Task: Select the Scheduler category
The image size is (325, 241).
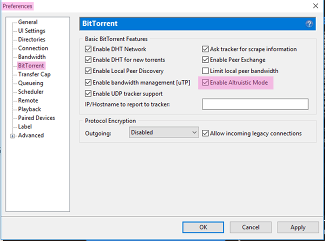Action: coord(30,91)
